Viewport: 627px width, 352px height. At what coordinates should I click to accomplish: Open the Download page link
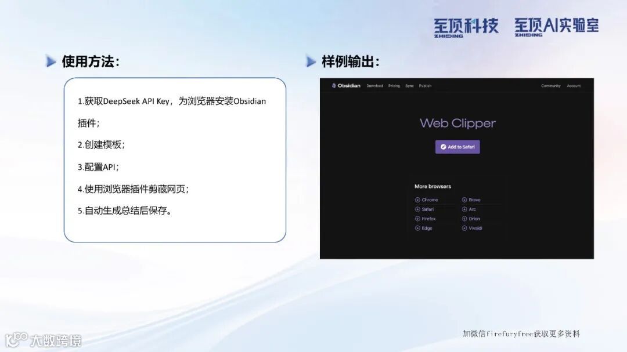tap(374, 86)
